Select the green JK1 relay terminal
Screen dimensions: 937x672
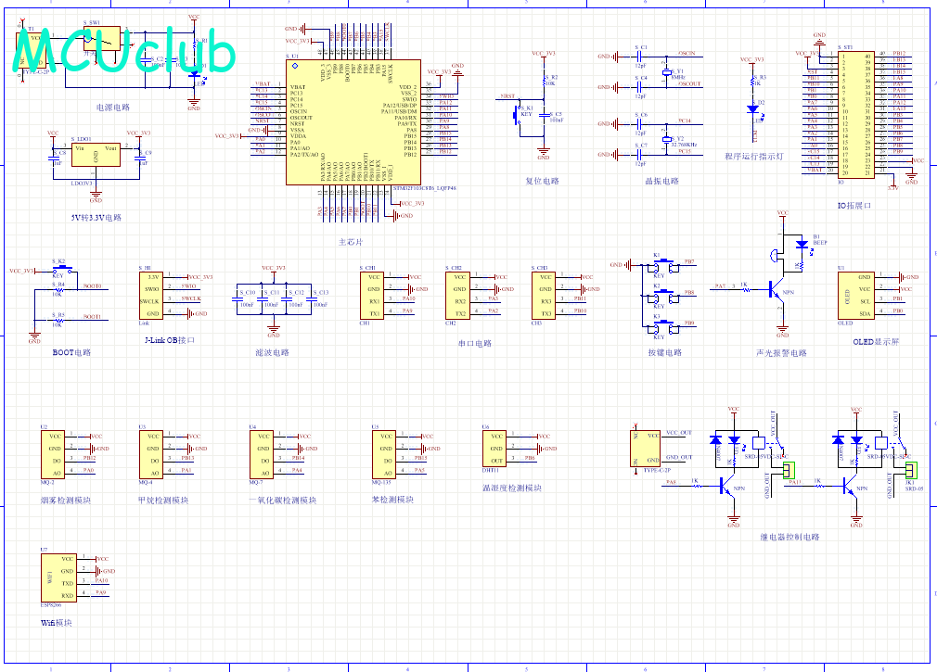tap(911, 470)
